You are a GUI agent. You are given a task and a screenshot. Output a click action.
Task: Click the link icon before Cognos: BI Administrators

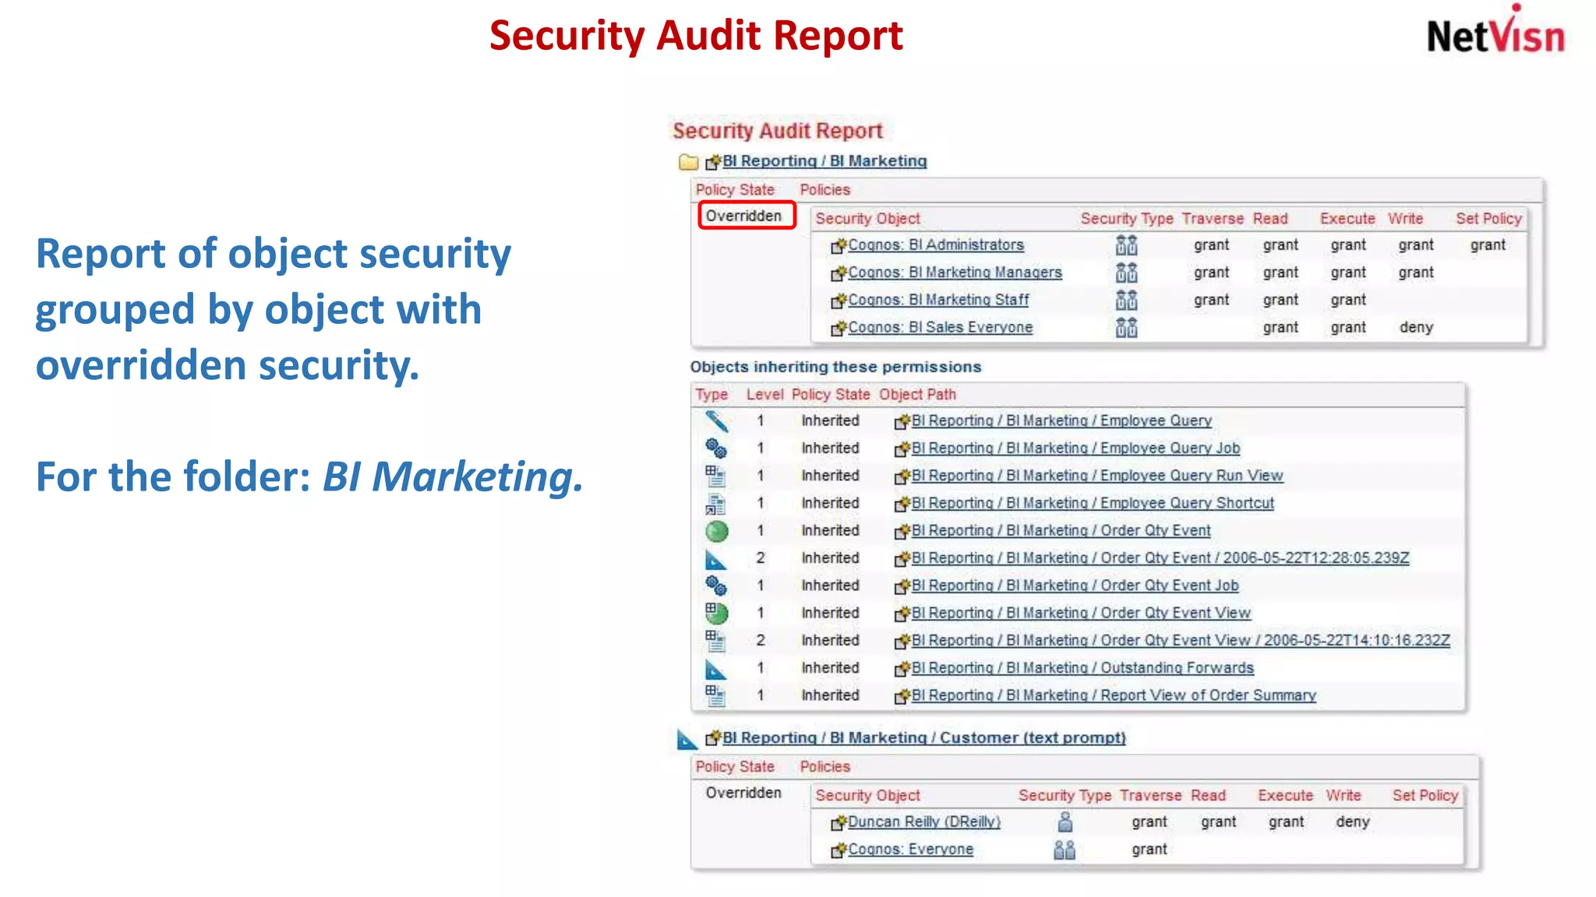(839, 246)
